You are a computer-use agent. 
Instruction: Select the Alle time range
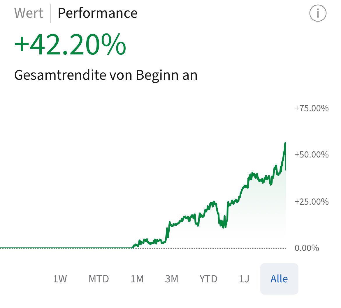click(279, 279)
